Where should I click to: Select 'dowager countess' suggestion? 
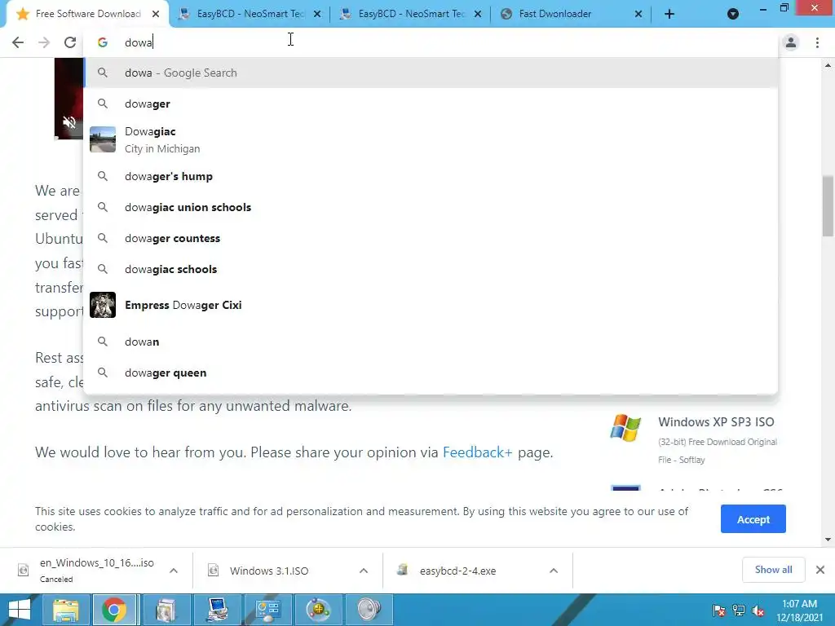pos(431,239)
